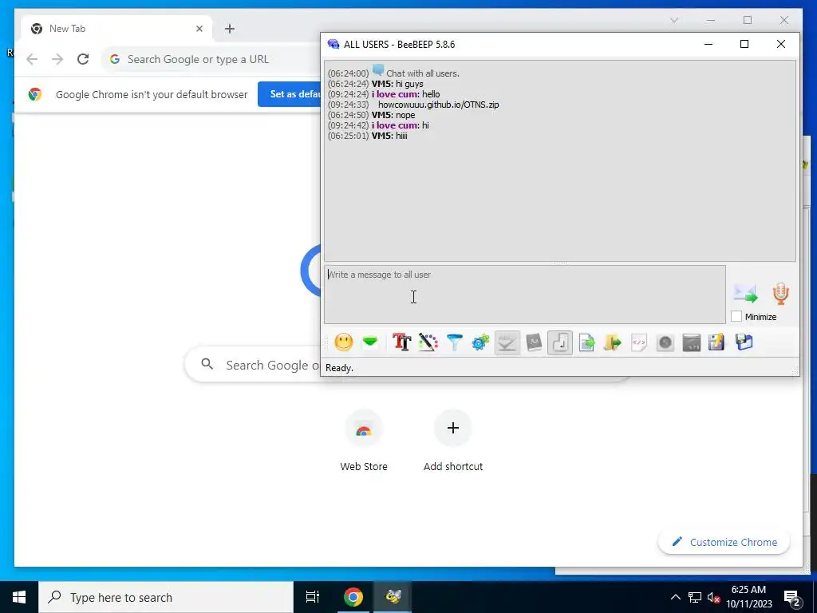Click the Customize Chrome button

tap(724, 542)
